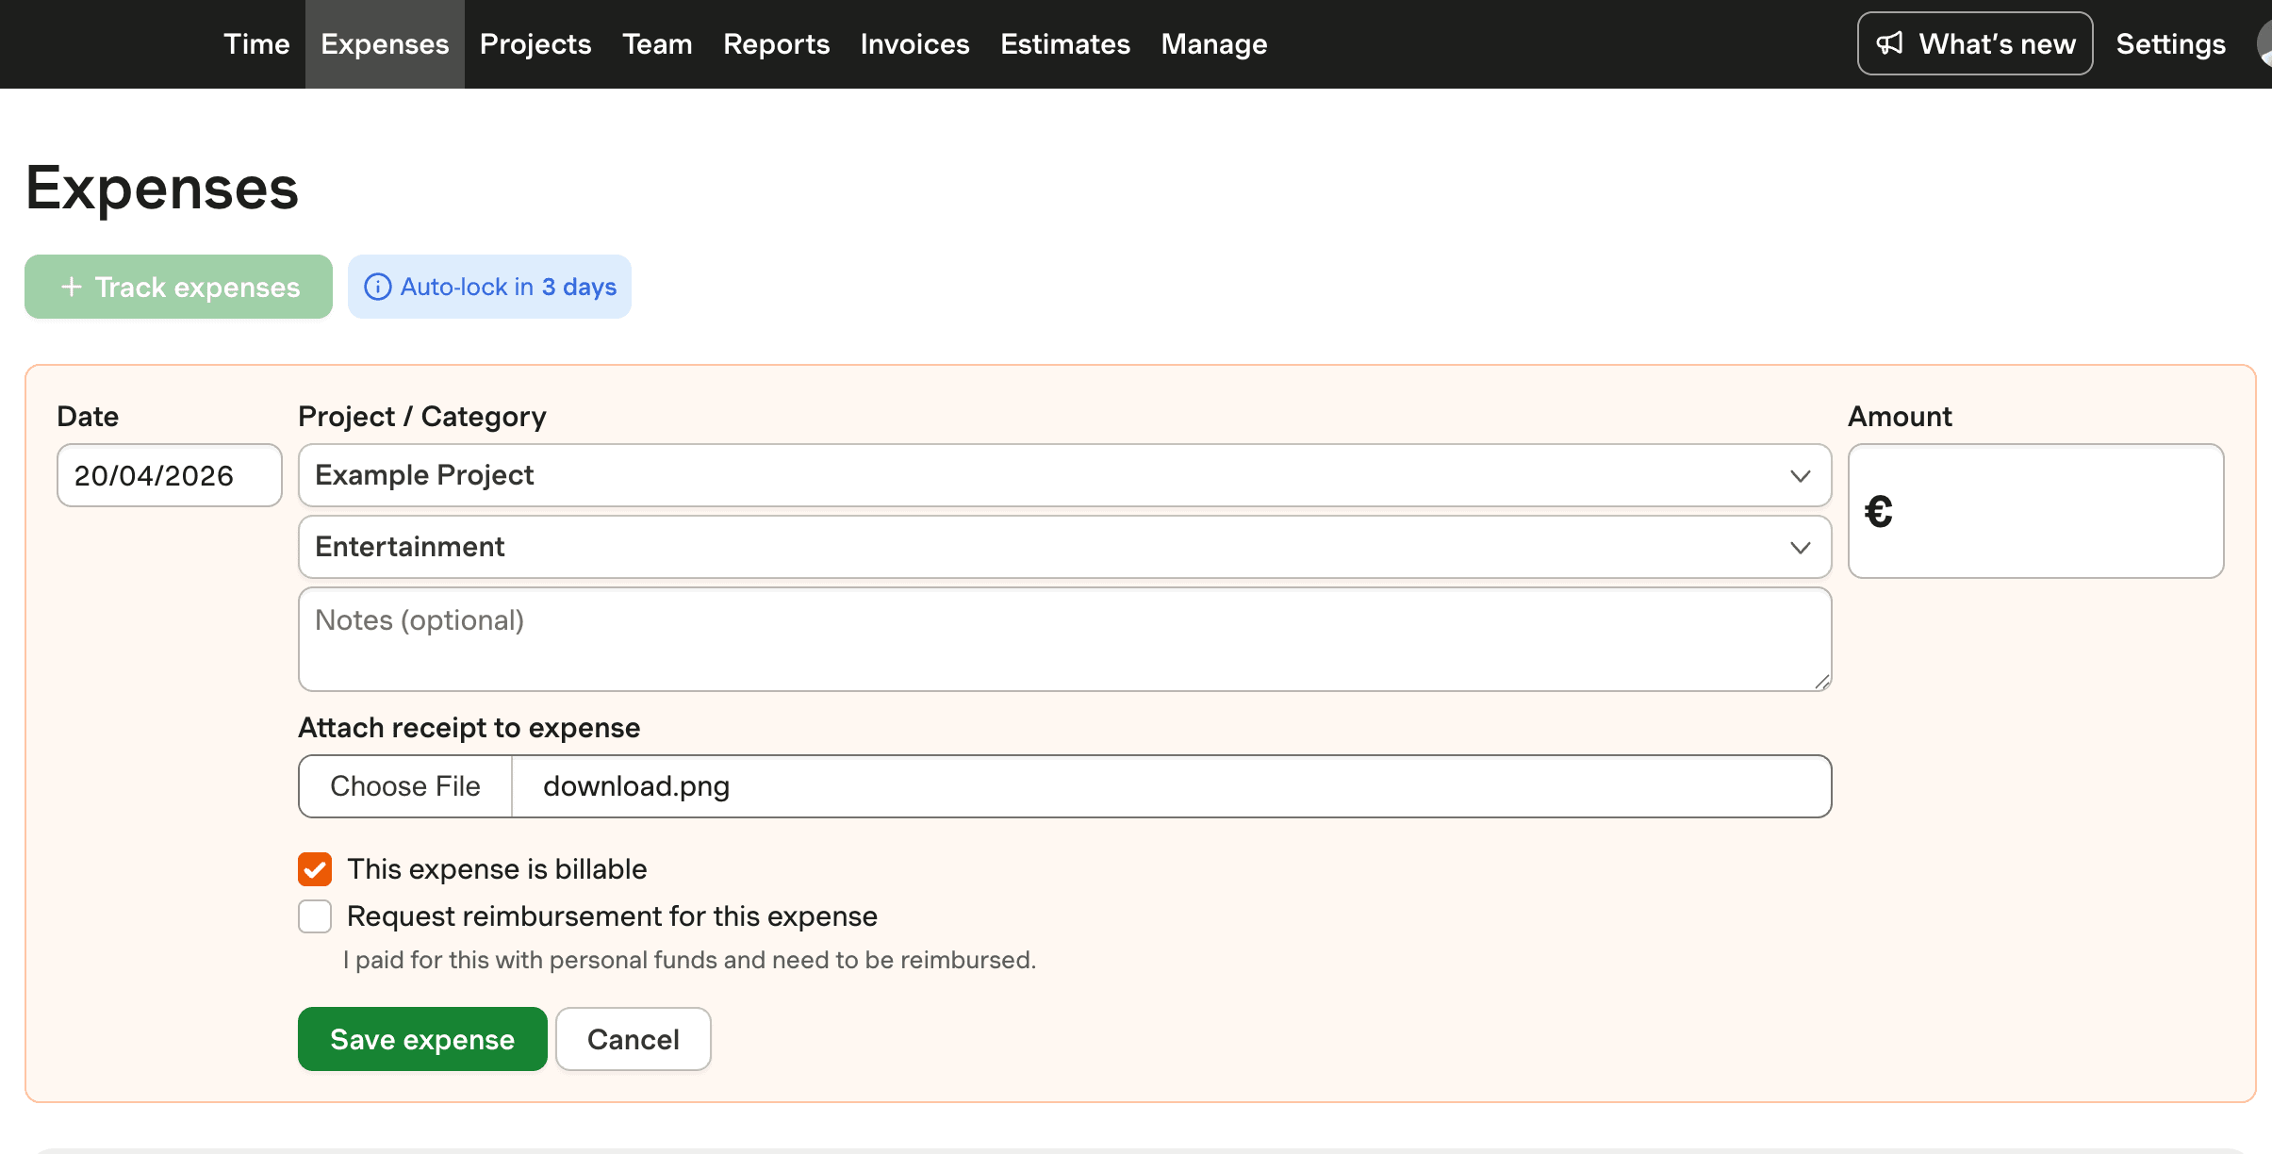Open Settings in the top bar
This screenshot has width=2272, height=1154.
2170,44
